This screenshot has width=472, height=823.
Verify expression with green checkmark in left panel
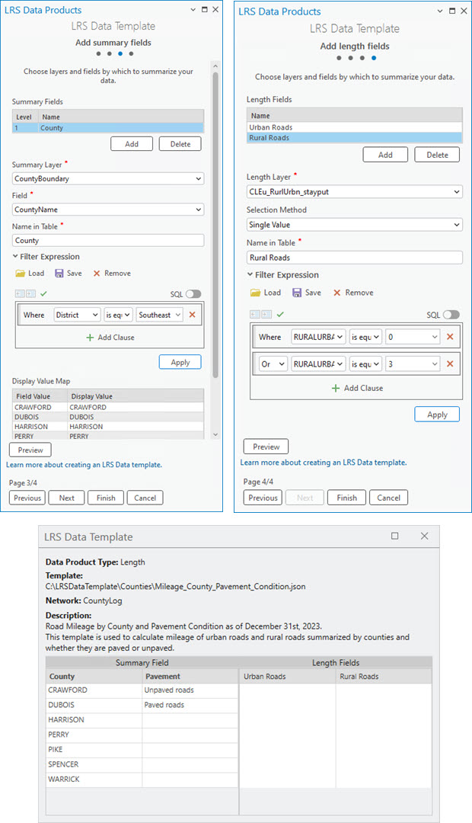tap(43, 294)
